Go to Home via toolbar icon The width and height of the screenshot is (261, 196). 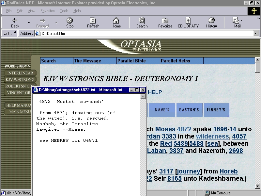point(116,22)
